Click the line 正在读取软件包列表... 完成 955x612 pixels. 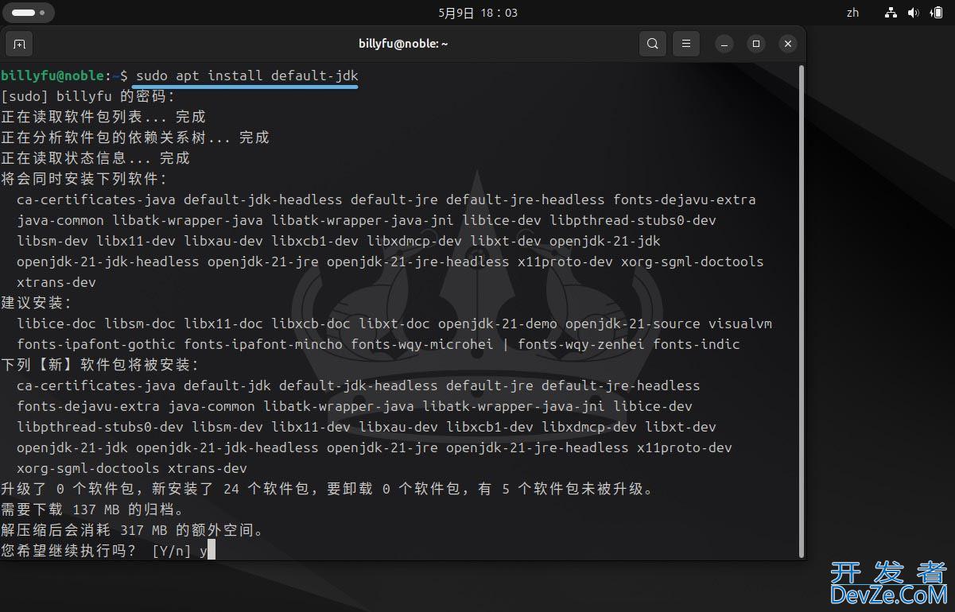point(103,117)
